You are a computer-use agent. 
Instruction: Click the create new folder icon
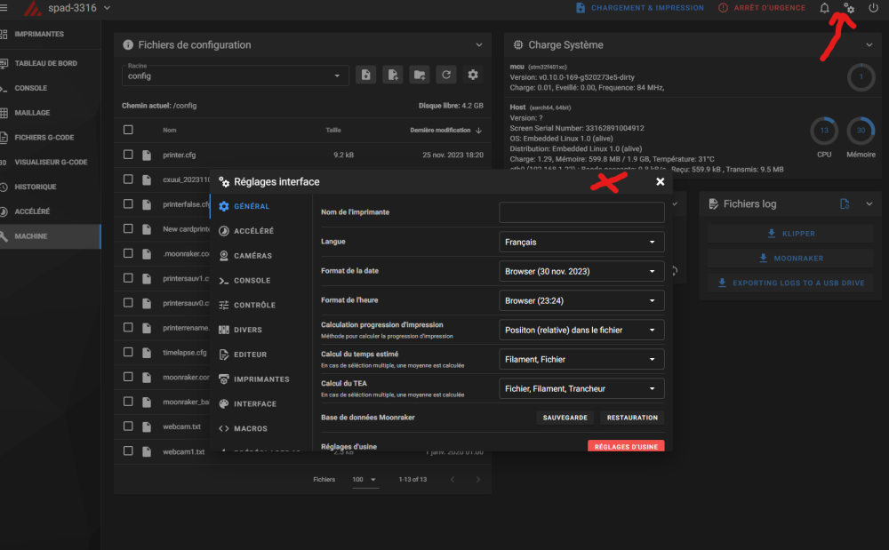(x=419, y=76)
